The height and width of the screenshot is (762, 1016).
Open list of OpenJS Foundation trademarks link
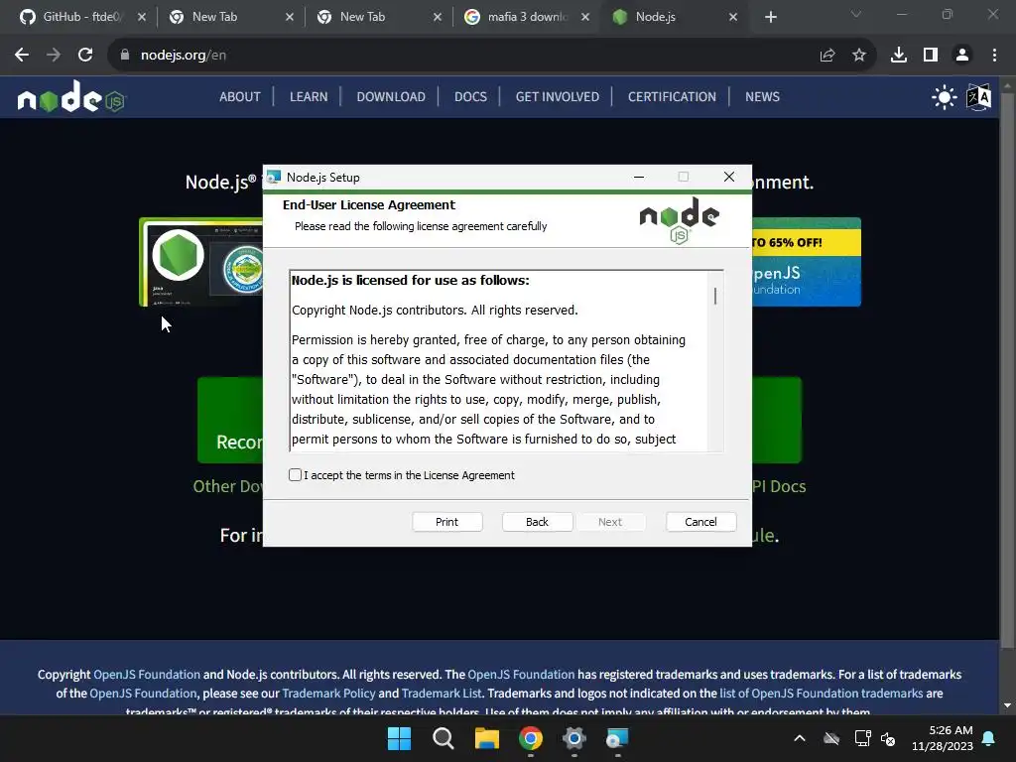(821, 694)
